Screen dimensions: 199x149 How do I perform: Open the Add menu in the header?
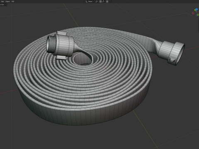pos(2,2)
